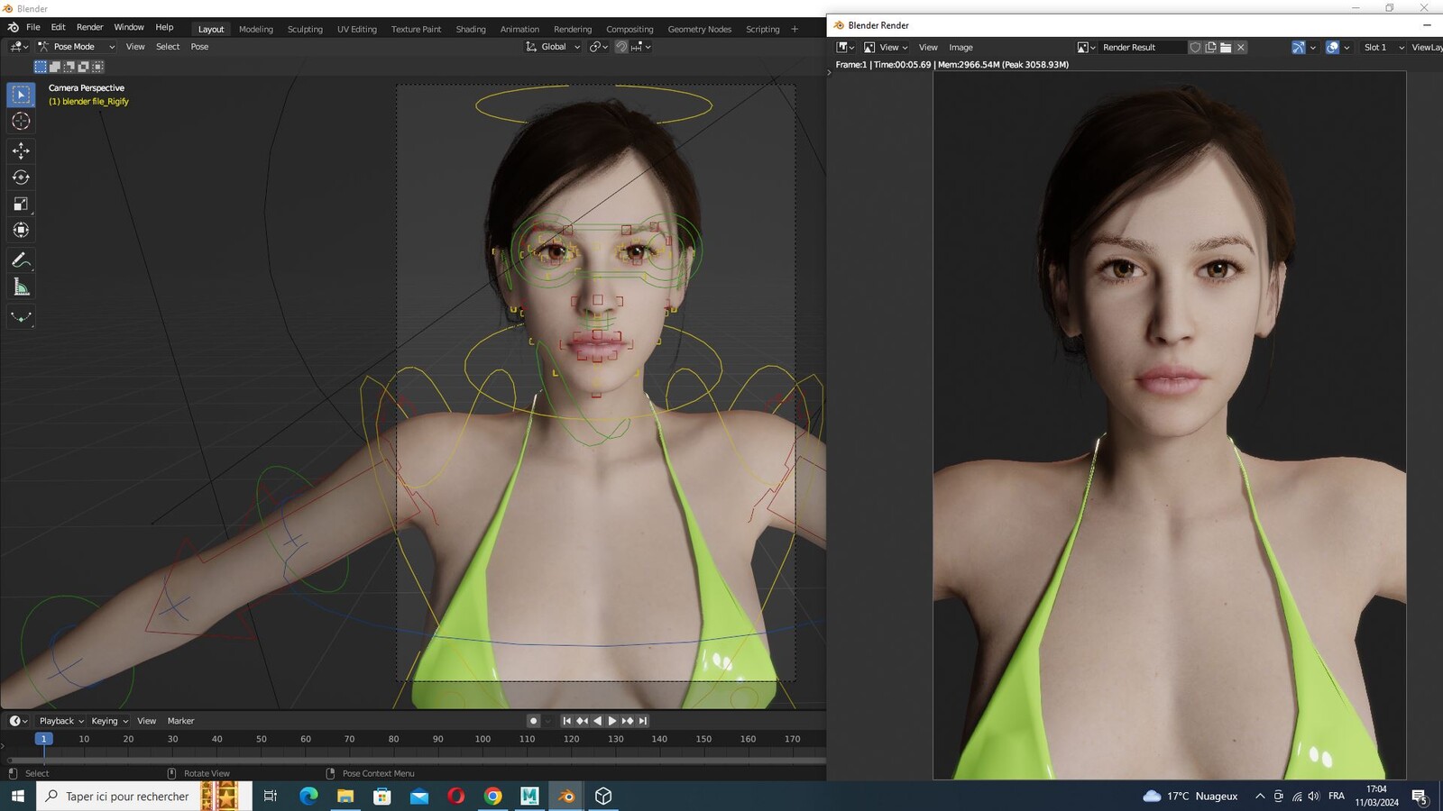
Task: Open image folder icon in render window
Action: [x=1226, y=48]
